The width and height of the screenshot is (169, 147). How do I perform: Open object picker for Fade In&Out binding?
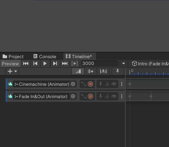pyautogui.click(x=73, y=96)
